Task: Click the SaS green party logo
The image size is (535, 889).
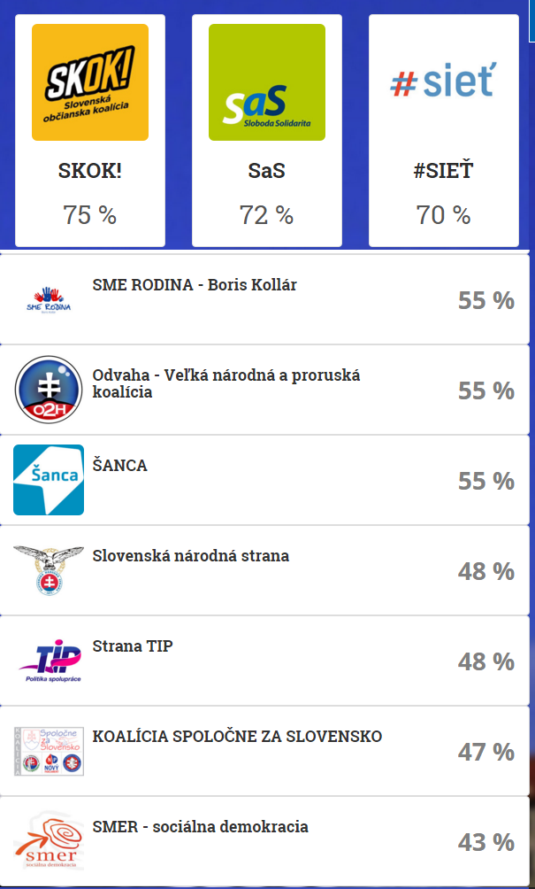Action: [x=266, y=82]
